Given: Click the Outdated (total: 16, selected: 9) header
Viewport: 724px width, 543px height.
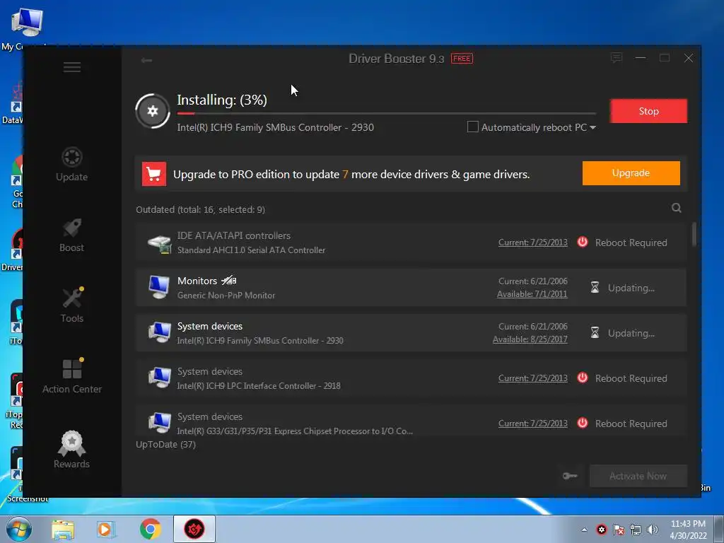Looking at the screenshot, I should (200, 209).
